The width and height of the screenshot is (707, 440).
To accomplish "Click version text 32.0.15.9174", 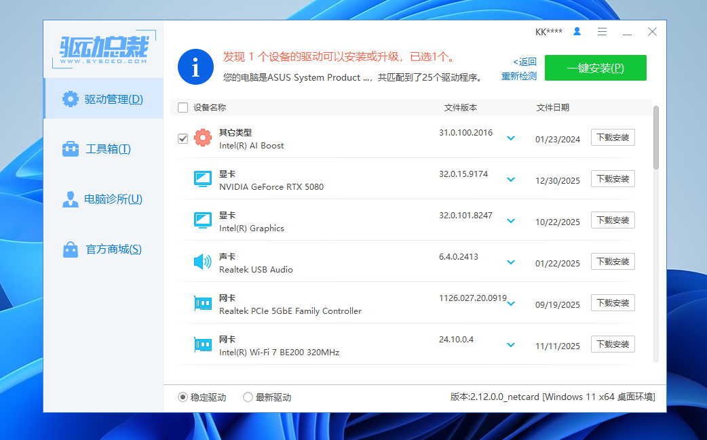I will (x=463, y=174).
